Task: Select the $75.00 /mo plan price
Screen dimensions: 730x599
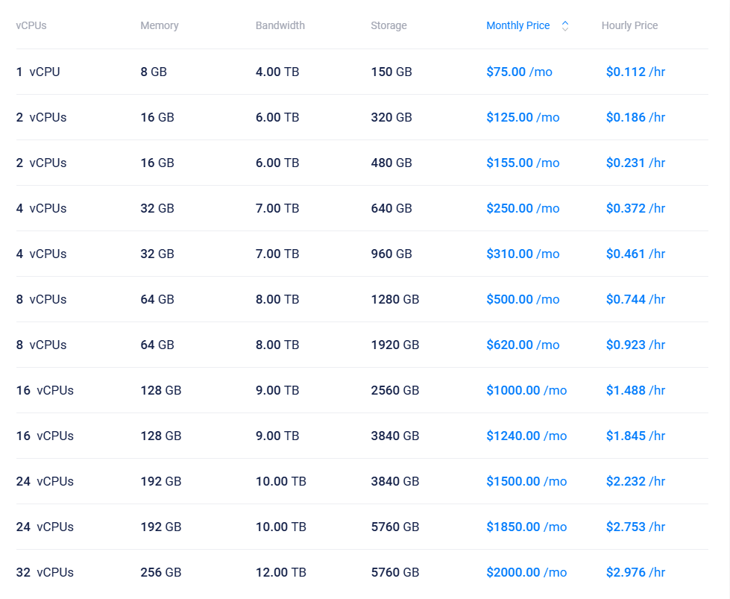Action: (x=519, y=72)
